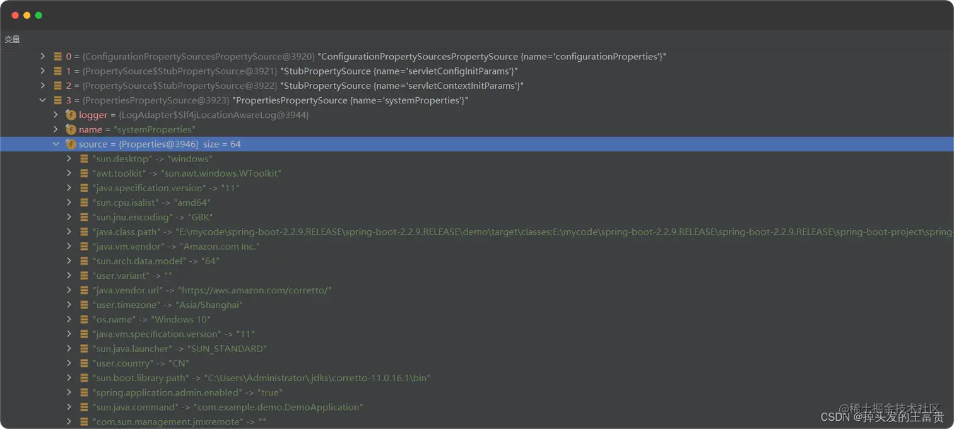Expand the sun.java.launcher entry

69,348
